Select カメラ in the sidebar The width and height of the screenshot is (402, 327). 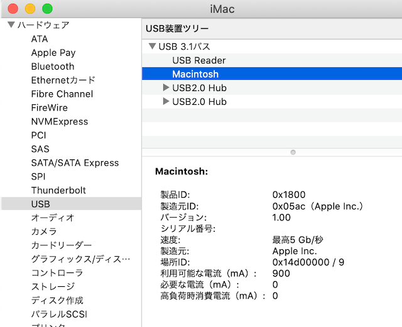coord(44,232)
